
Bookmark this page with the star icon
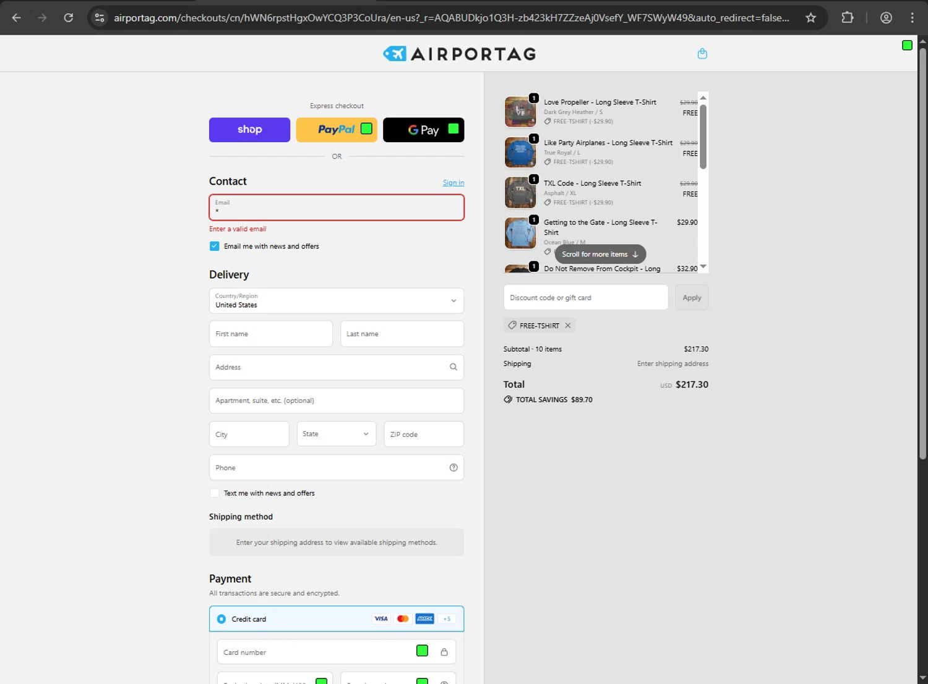[x=810, y=18]
